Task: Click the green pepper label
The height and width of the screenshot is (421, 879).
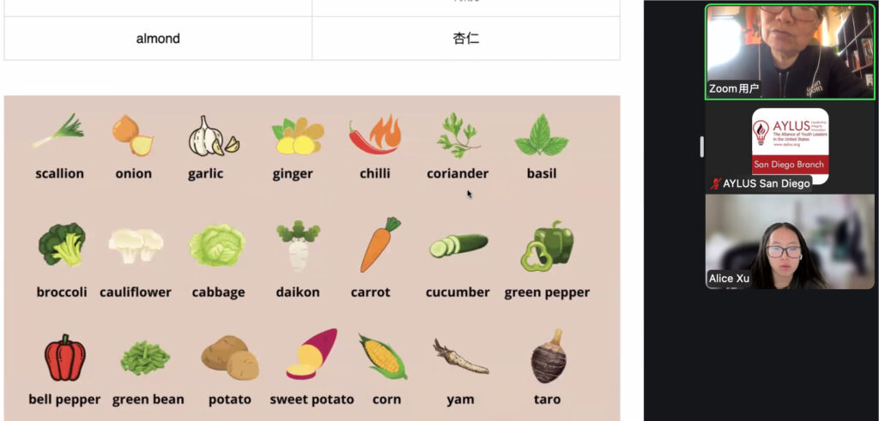Action: (547, 292)
